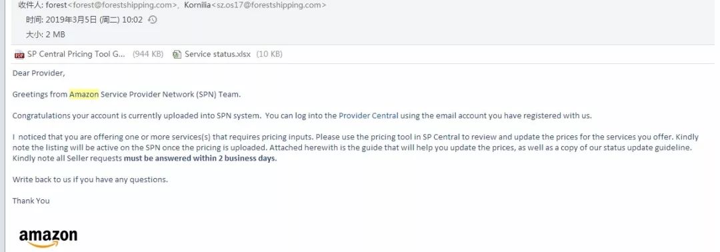Follow the Provider Central link
The height and width of the screenshot is (252, 720).
pos(368,116)
